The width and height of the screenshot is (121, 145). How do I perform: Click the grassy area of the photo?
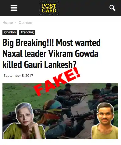[20, 94]
